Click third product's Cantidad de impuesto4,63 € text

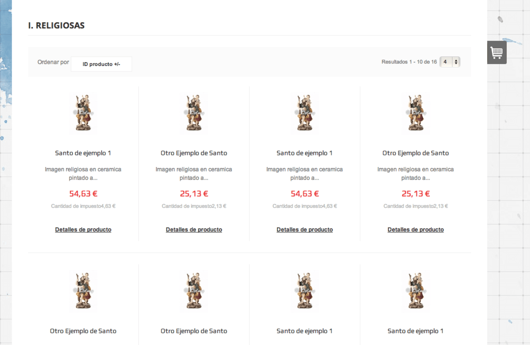pyautogui.click(x=305, y=206)
